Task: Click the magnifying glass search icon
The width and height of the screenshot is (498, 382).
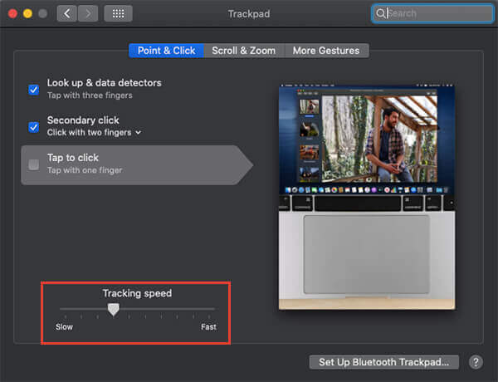Action: pos(381,13)
